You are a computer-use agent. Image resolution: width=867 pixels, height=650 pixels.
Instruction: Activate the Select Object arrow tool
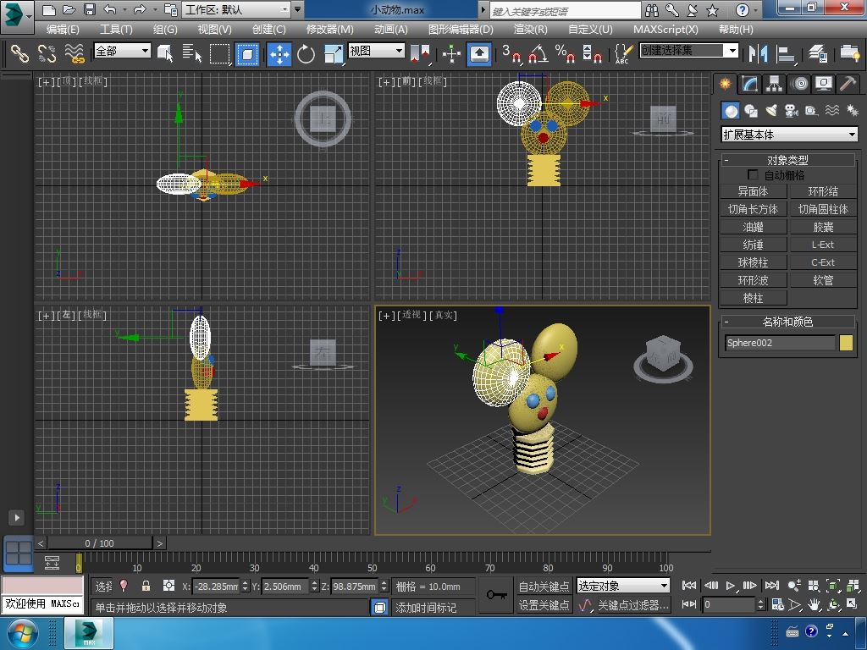point(165,53)
